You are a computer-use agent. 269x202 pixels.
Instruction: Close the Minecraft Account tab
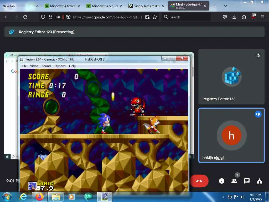[121, 6]
